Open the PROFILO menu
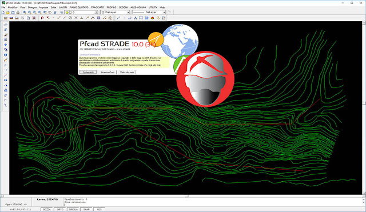The width and height of the screenshot is (366, 212). click(x=112, y=7)
